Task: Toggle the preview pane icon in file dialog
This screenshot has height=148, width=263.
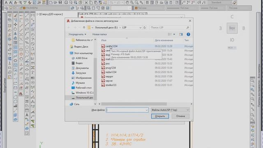Action: click(181, 34)
